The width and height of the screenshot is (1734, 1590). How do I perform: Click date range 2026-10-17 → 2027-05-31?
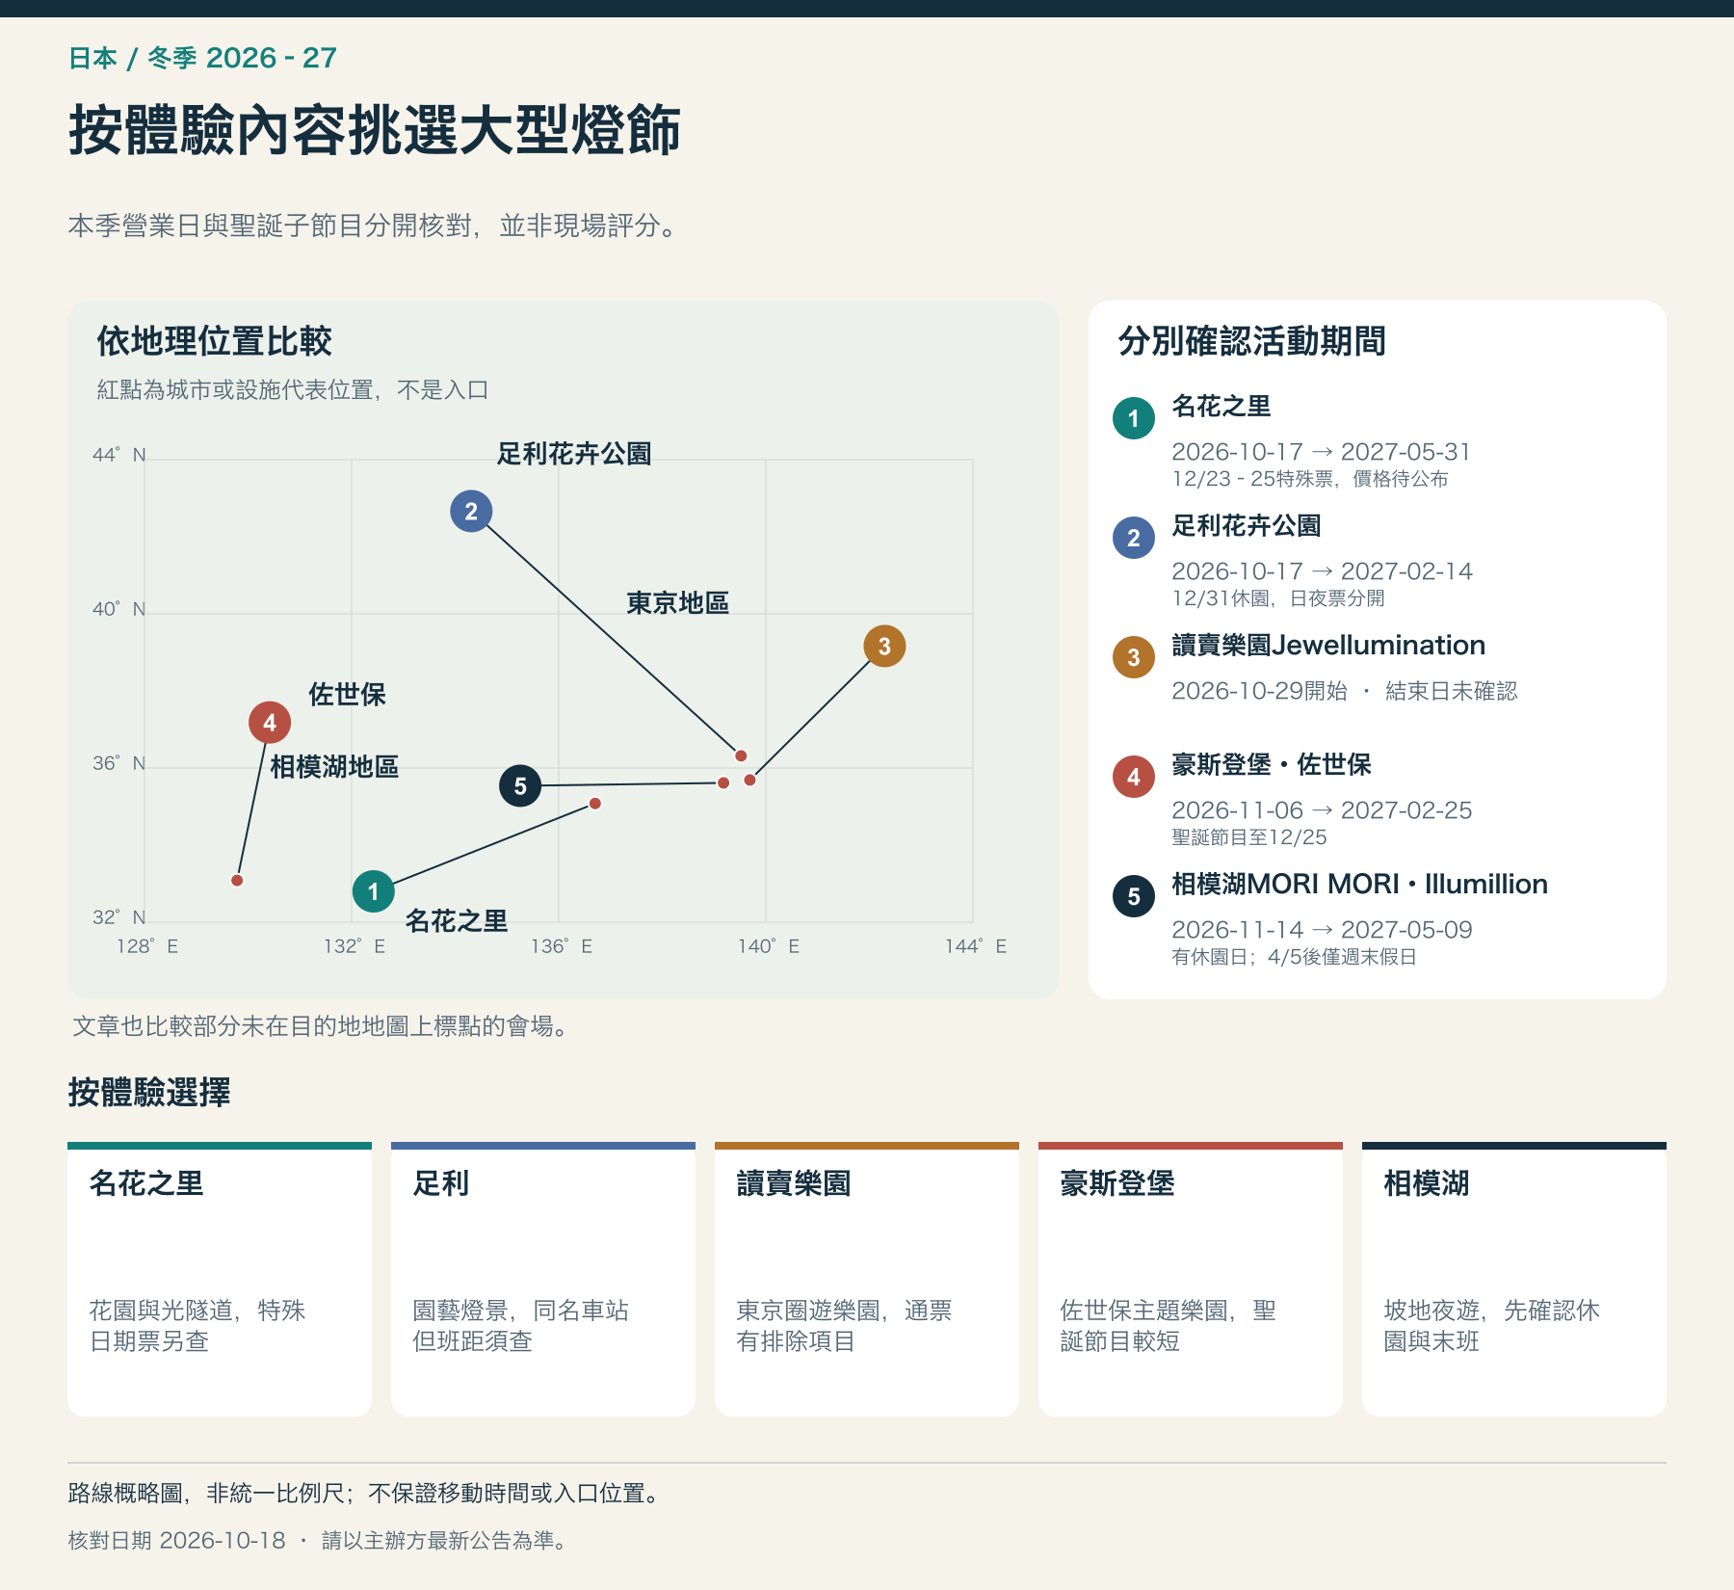pos(1321,451)
